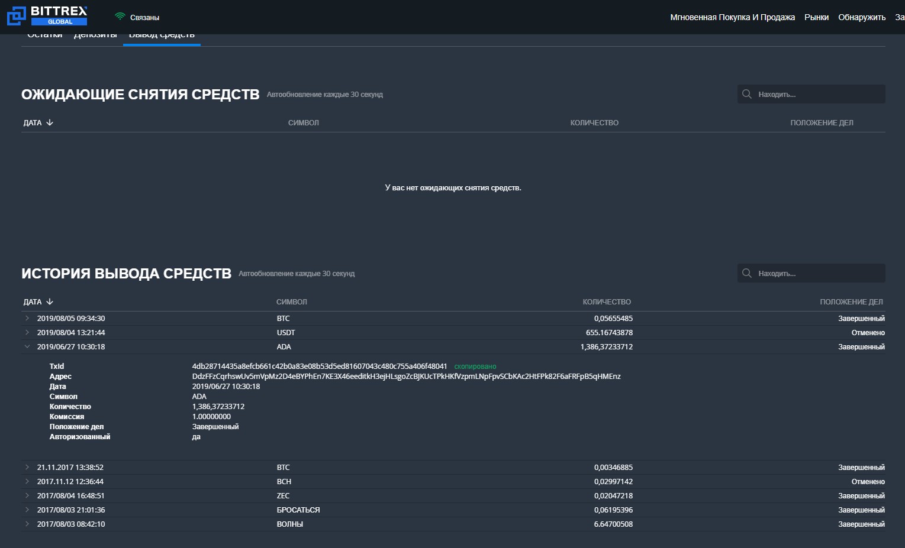Click the 'У вас нет ожидающих снятия средств' message
905x548 pixels.
point(453,187)
